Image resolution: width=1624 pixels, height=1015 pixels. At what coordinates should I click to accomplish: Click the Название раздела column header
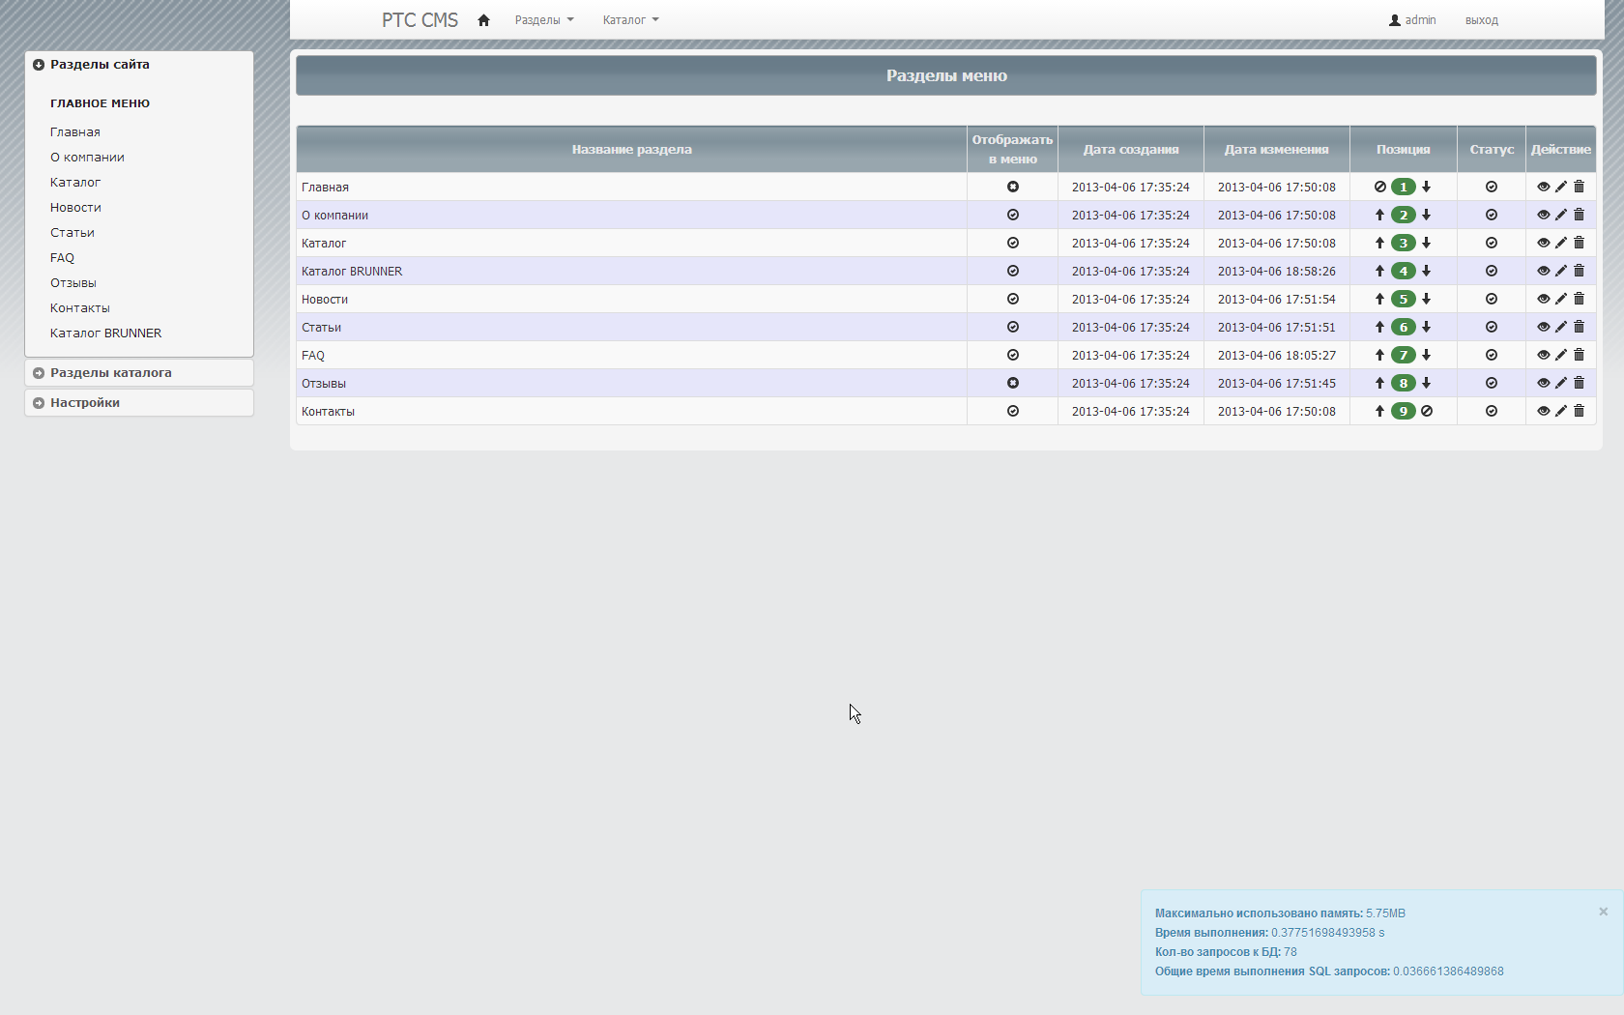coord(631,150)
